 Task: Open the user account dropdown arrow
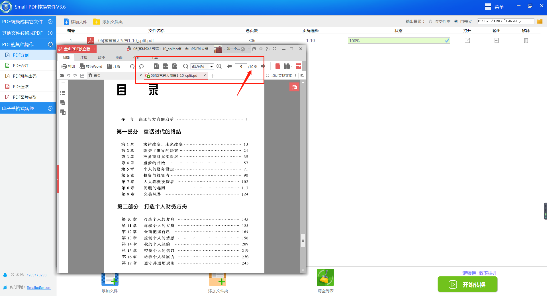(x=249, y=49)
